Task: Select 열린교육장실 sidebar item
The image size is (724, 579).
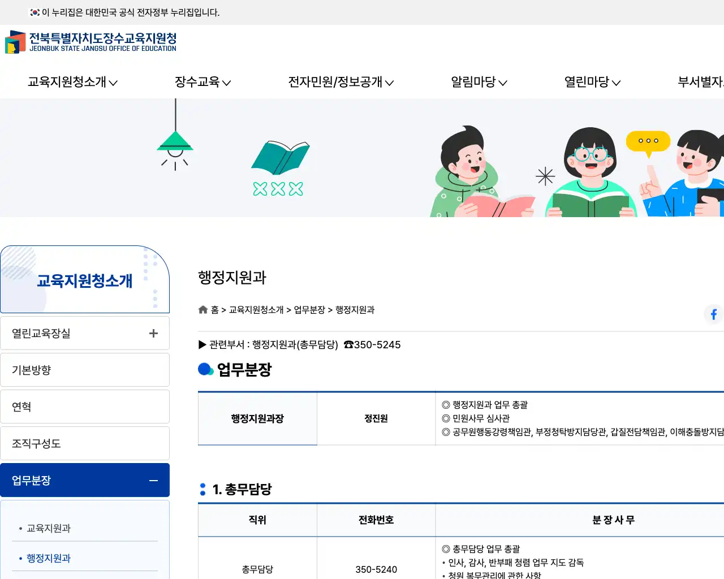Action: point(85,333)
